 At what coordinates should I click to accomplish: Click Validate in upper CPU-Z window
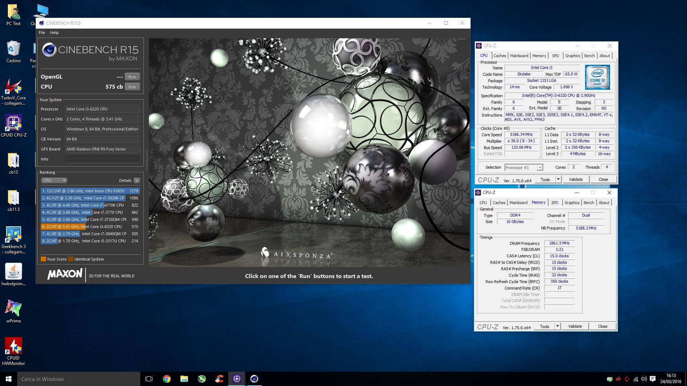coord(576,179)
